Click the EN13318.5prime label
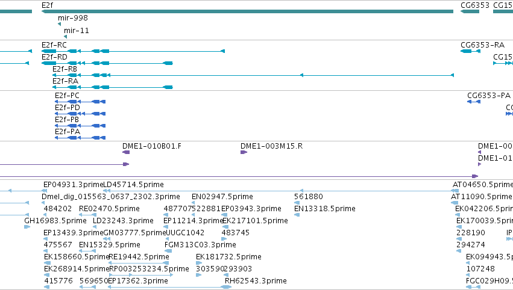 (x=324, y=209)
